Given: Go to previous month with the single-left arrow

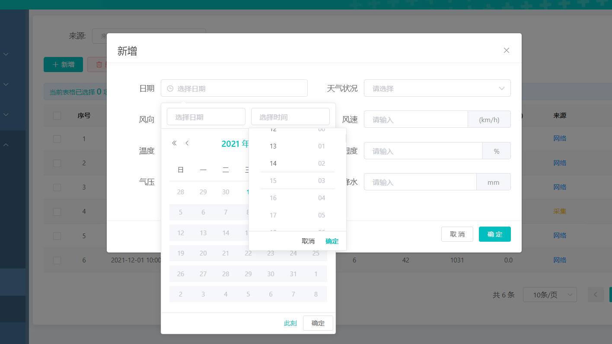Looking at the screenshot, I should 187,143.
